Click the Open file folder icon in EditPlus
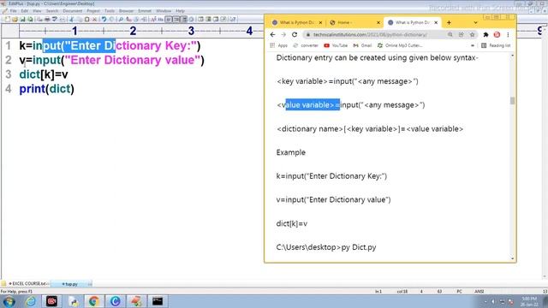 [15, 19]
